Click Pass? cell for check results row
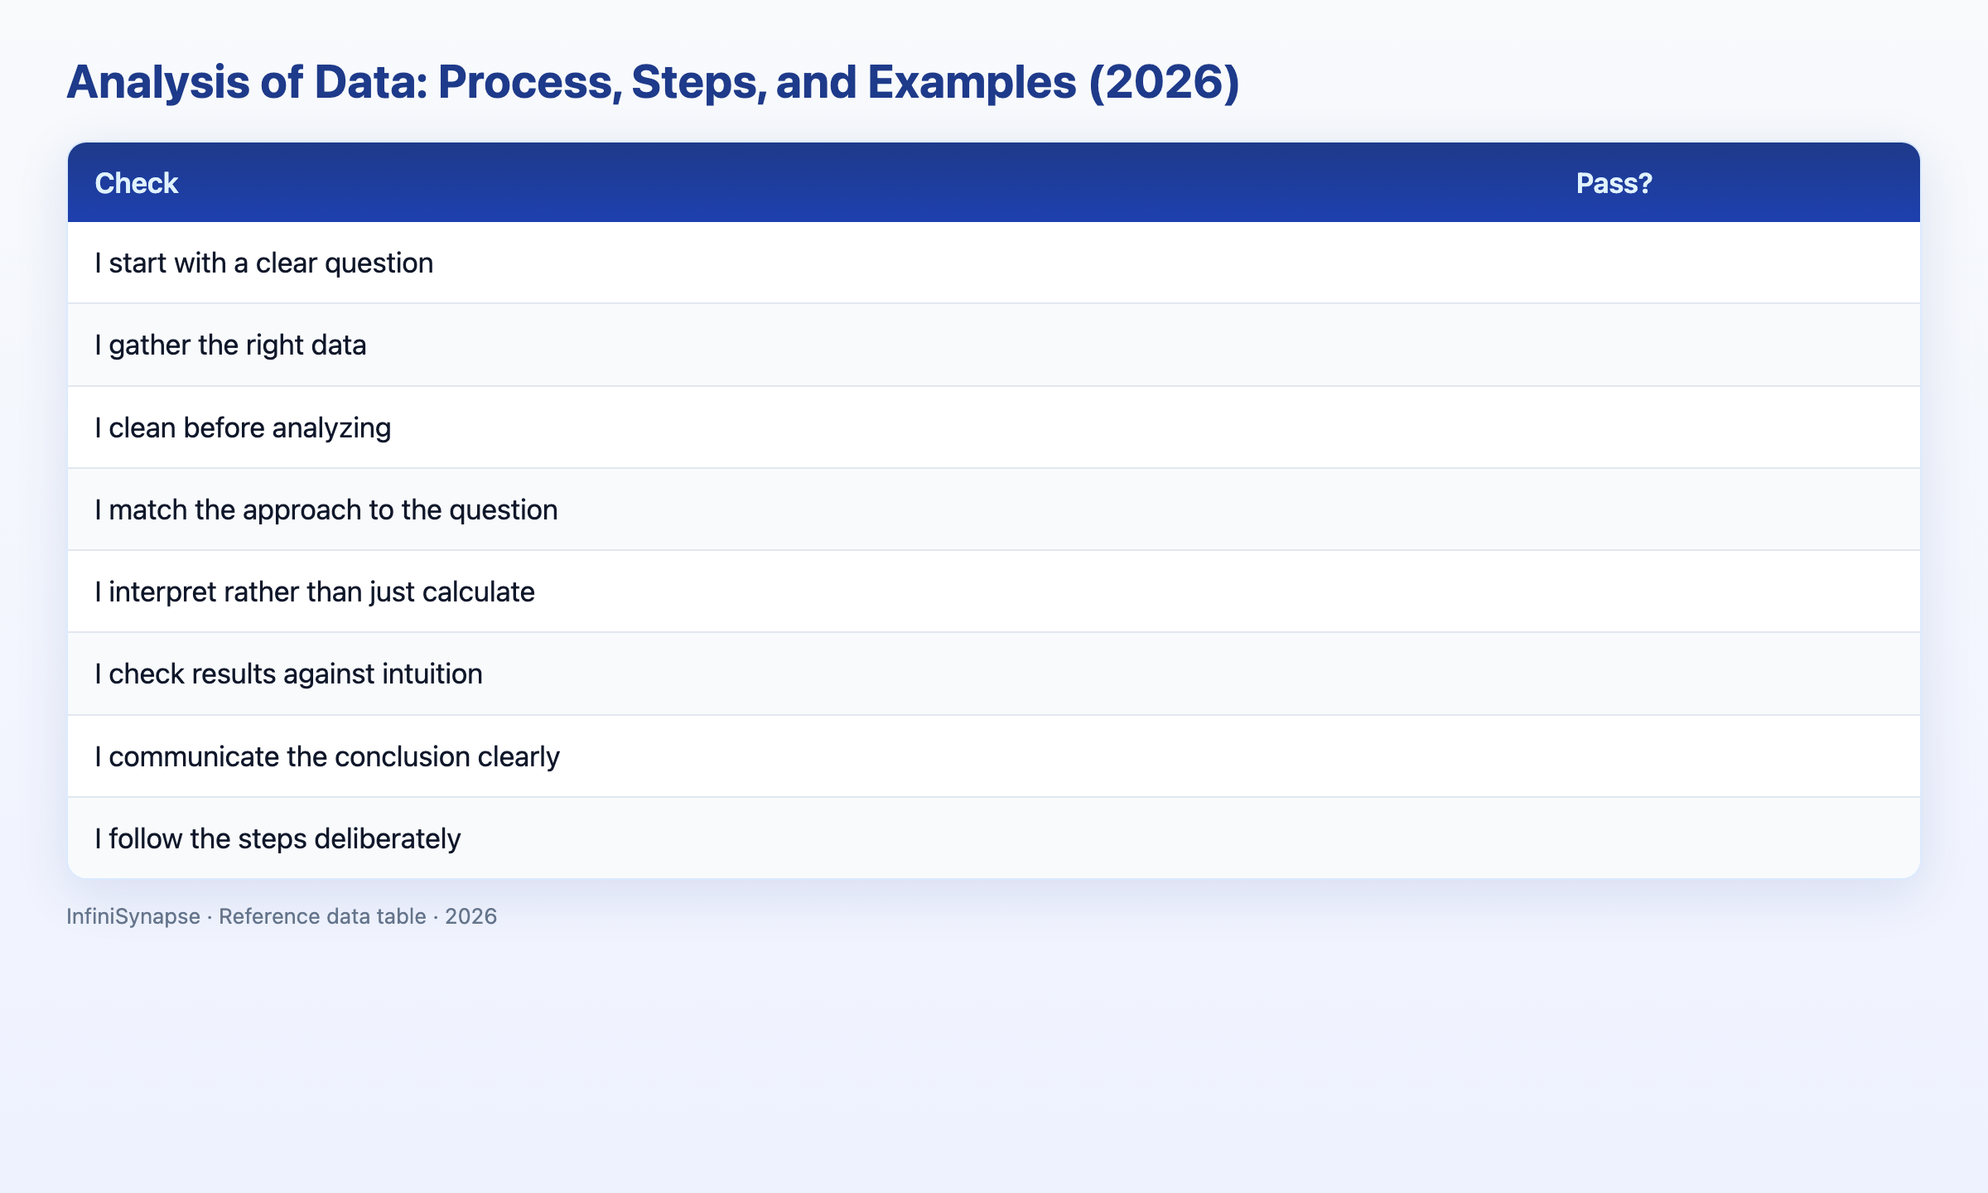Screen dimensions: 1988x1193 pyautogui.click(x=1735, y=674)
